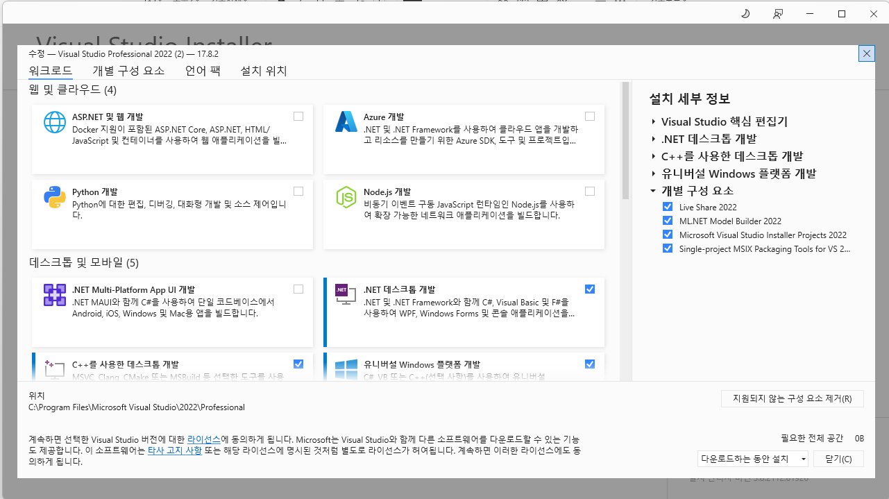Screen dimensions: 889x499
Task: Switch to the 언어 팩 tab
Action: point(203,71)
